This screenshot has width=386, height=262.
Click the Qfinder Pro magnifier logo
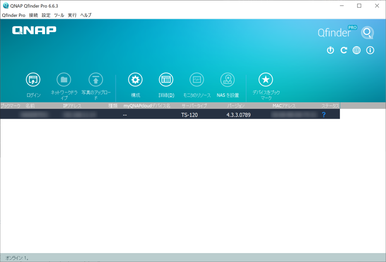pyautogui.click(x=367, y=32)
